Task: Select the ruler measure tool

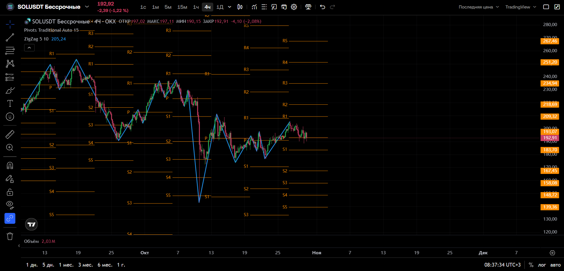Action: pyautogui.click(x=10, y=134)
